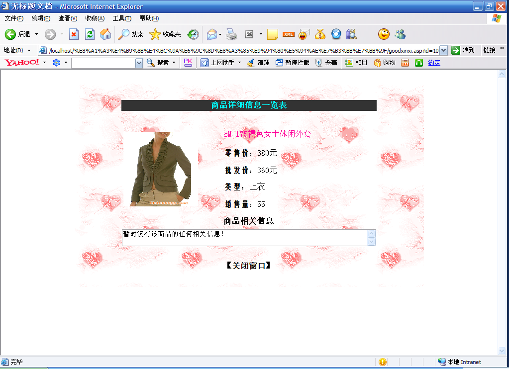Click the orange XML icon

[288, 34]
